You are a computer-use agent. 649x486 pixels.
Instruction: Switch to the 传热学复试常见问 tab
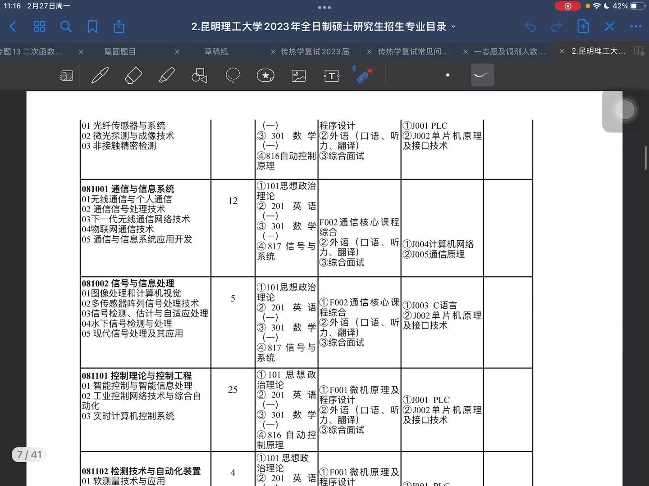point(413,52)
